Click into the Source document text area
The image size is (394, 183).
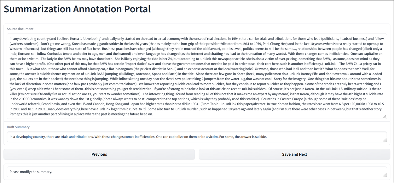click(197, 76)
